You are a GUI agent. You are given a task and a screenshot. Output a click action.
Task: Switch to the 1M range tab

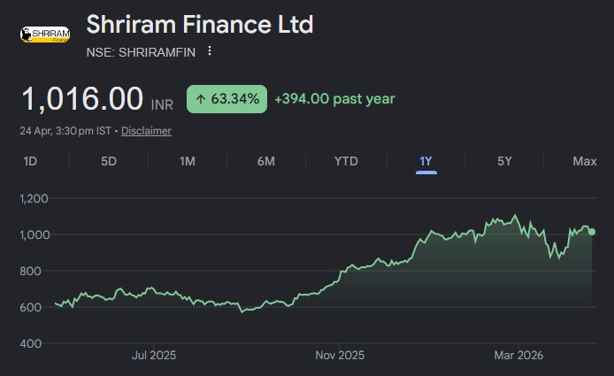[x=188, y=161]
